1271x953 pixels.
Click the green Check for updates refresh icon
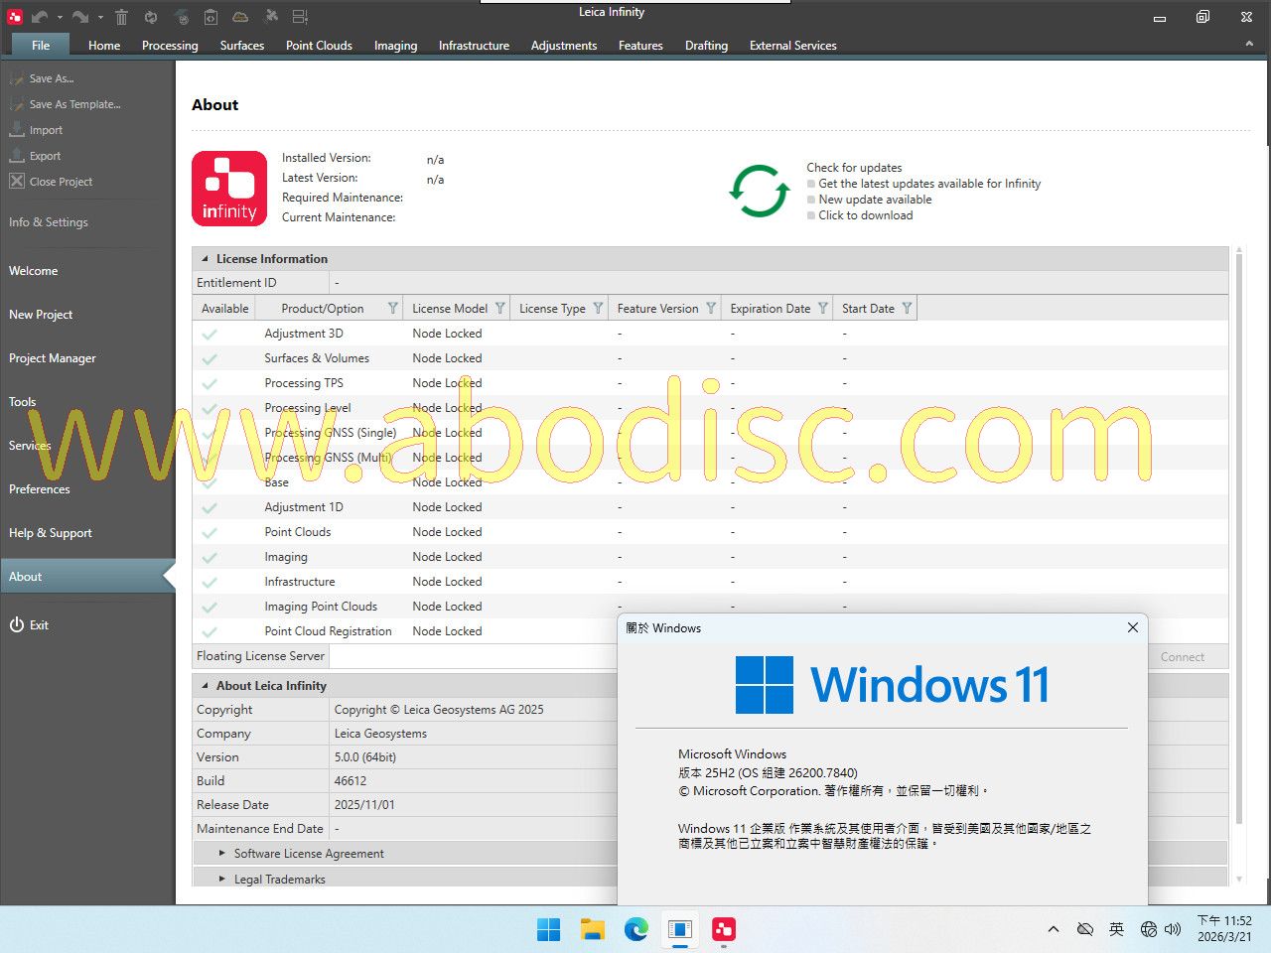pyautogui.click(x=760, y=191)
